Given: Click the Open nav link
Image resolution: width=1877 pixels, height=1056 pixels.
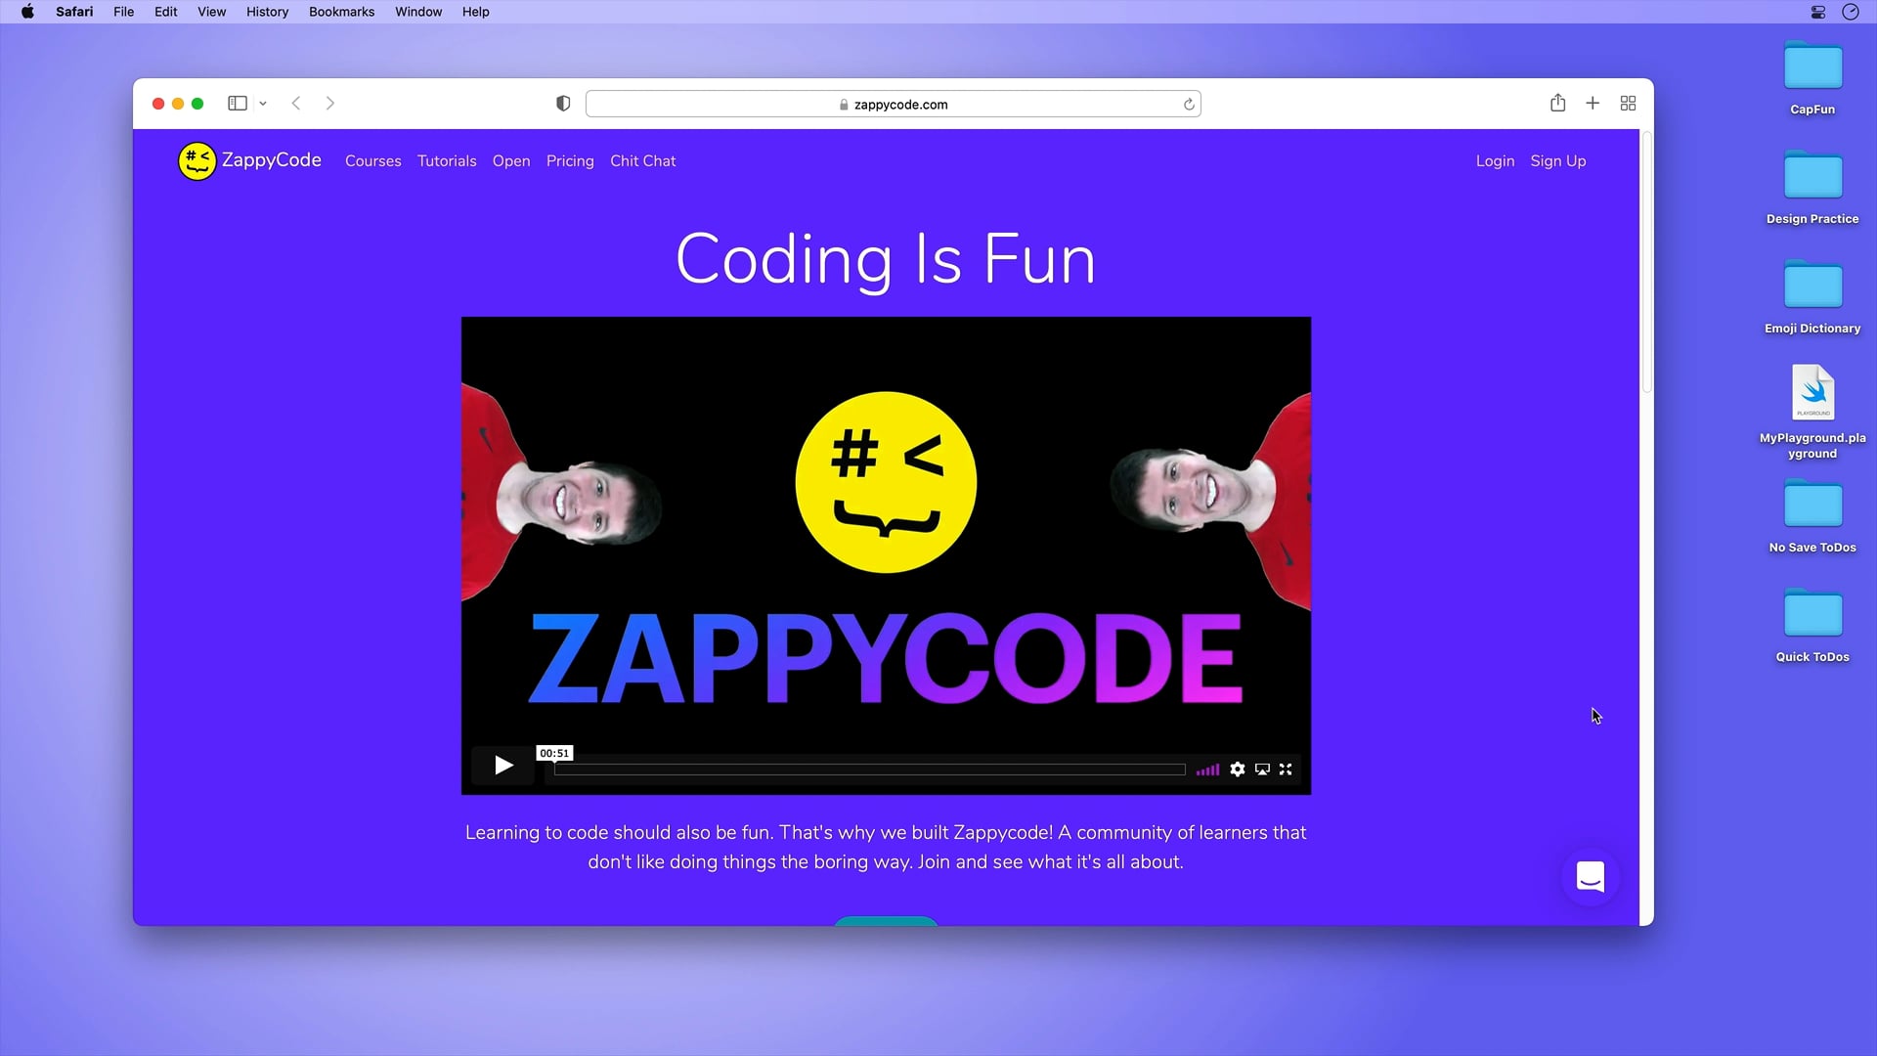Looking at the screenshot, I should point(511,161).
